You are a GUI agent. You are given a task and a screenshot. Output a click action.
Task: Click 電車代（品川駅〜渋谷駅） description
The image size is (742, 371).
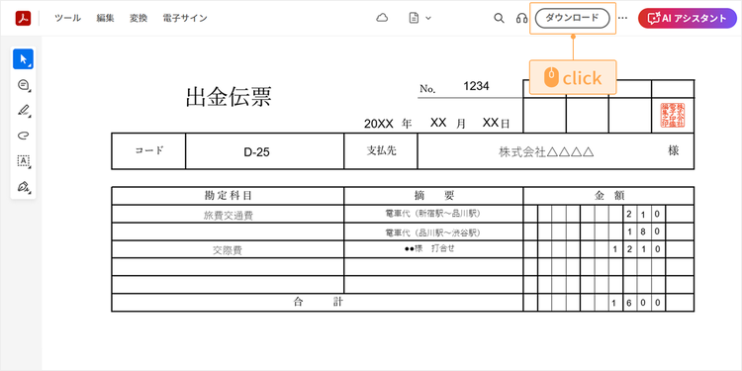(433, 232)
